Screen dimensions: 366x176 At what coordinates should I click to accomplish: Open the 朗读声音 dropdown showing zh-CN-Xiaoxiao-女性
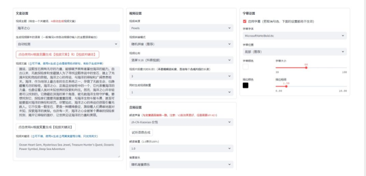click(x=181, y=122)
